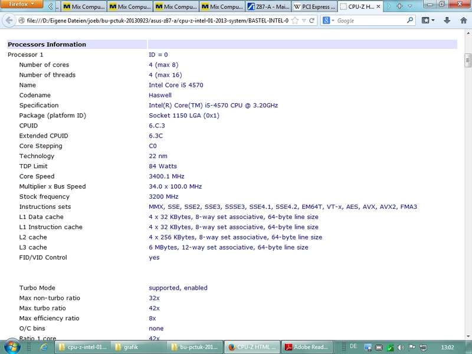Go to the home page icon

pyautogui.click(x=464, y=21)
